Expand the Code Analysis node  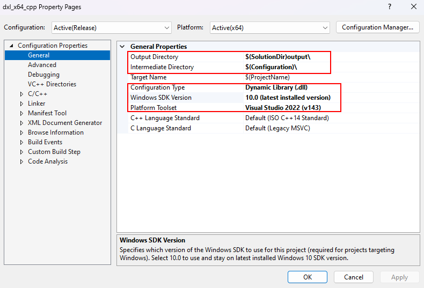(21, 161)
